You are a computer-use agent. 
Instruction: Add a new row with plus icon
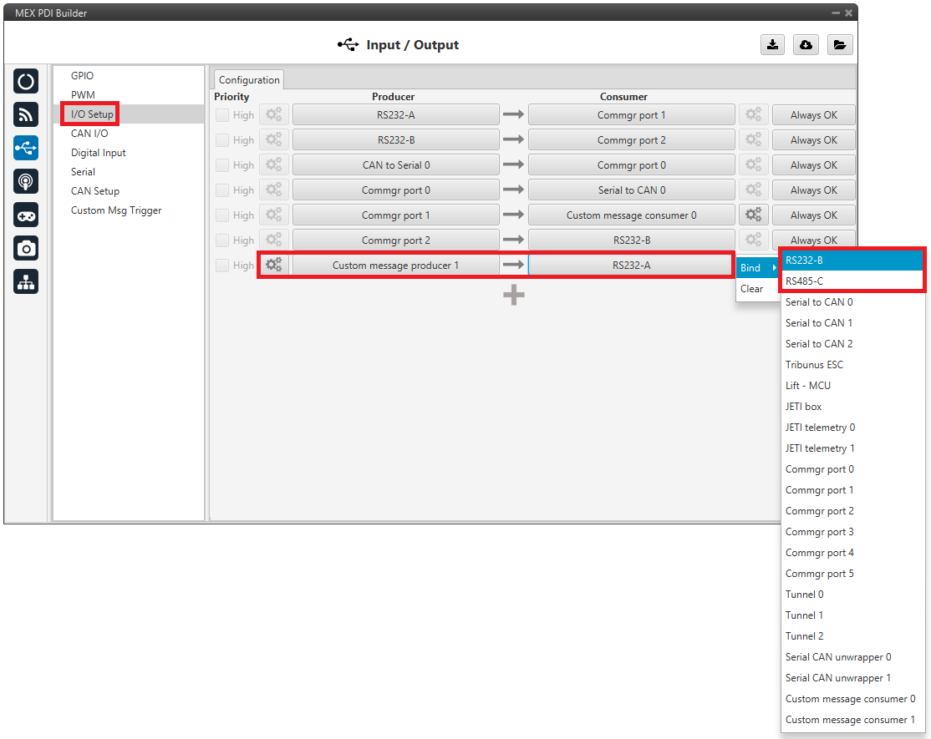pyautogui.click(x=513, y=295)
